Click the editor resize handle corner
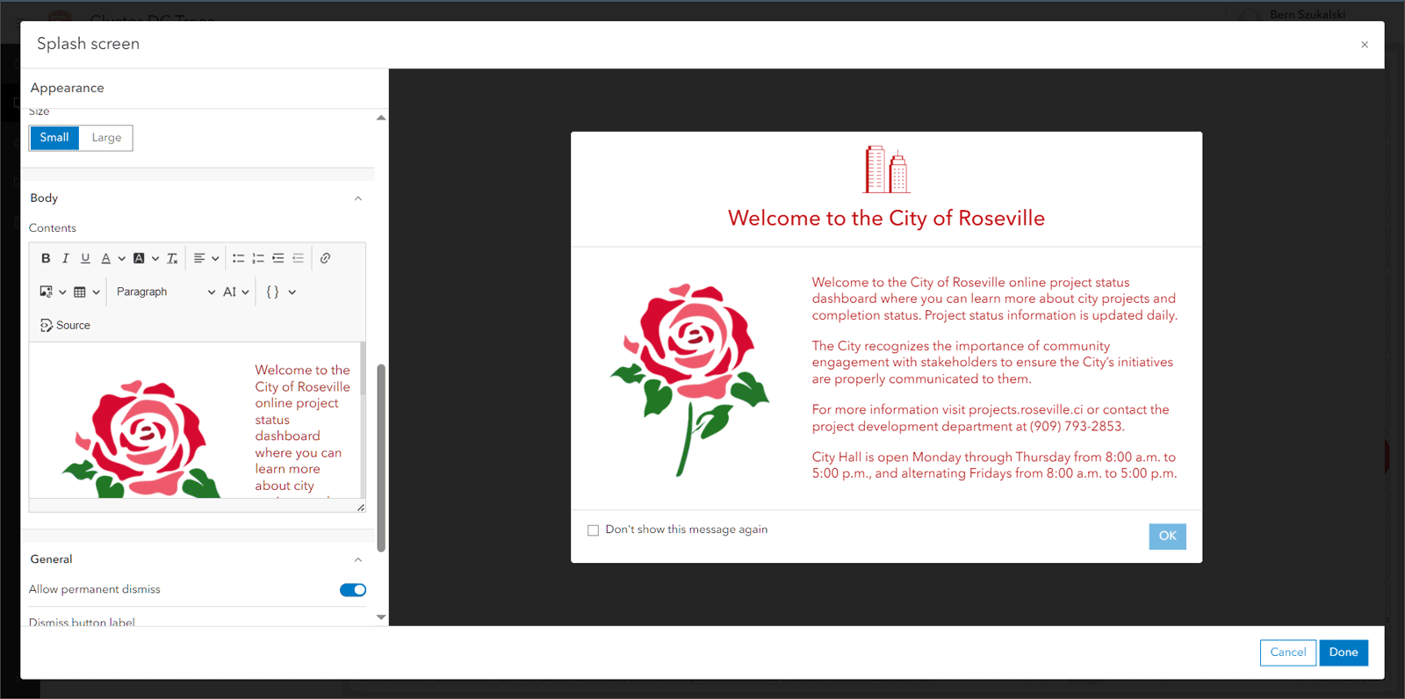The image size is (1405, 699). (361, 507)
